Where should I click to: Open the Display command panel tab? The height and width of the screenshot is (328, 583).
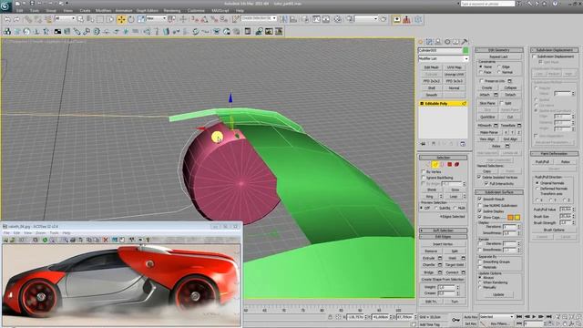tap(455, 42)
